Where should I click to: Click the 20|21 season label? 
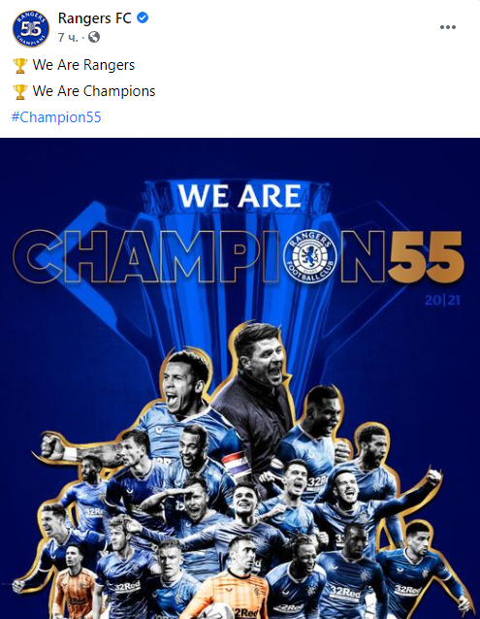442,301
